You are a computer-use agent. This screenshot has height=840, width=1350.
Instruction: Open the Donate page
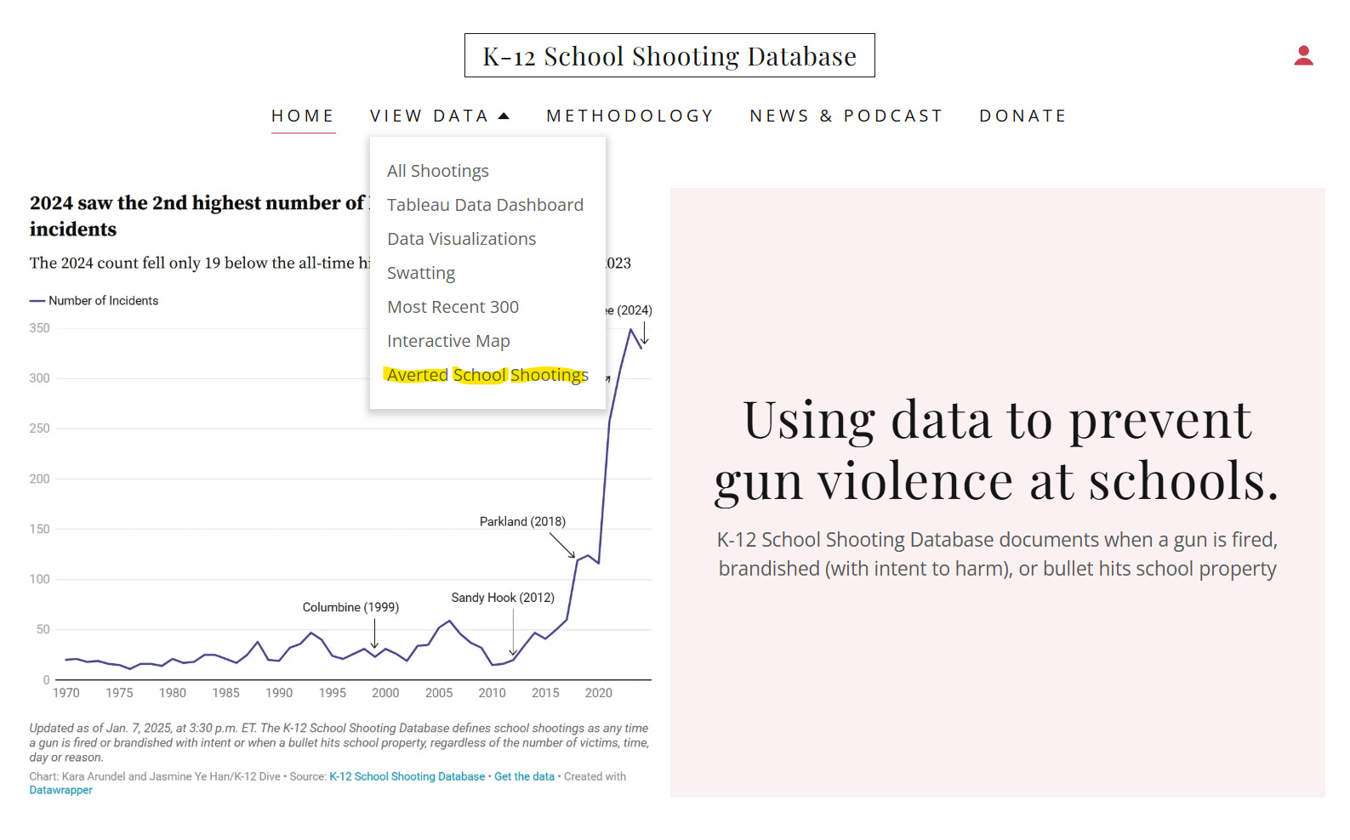pos(1022,116)
